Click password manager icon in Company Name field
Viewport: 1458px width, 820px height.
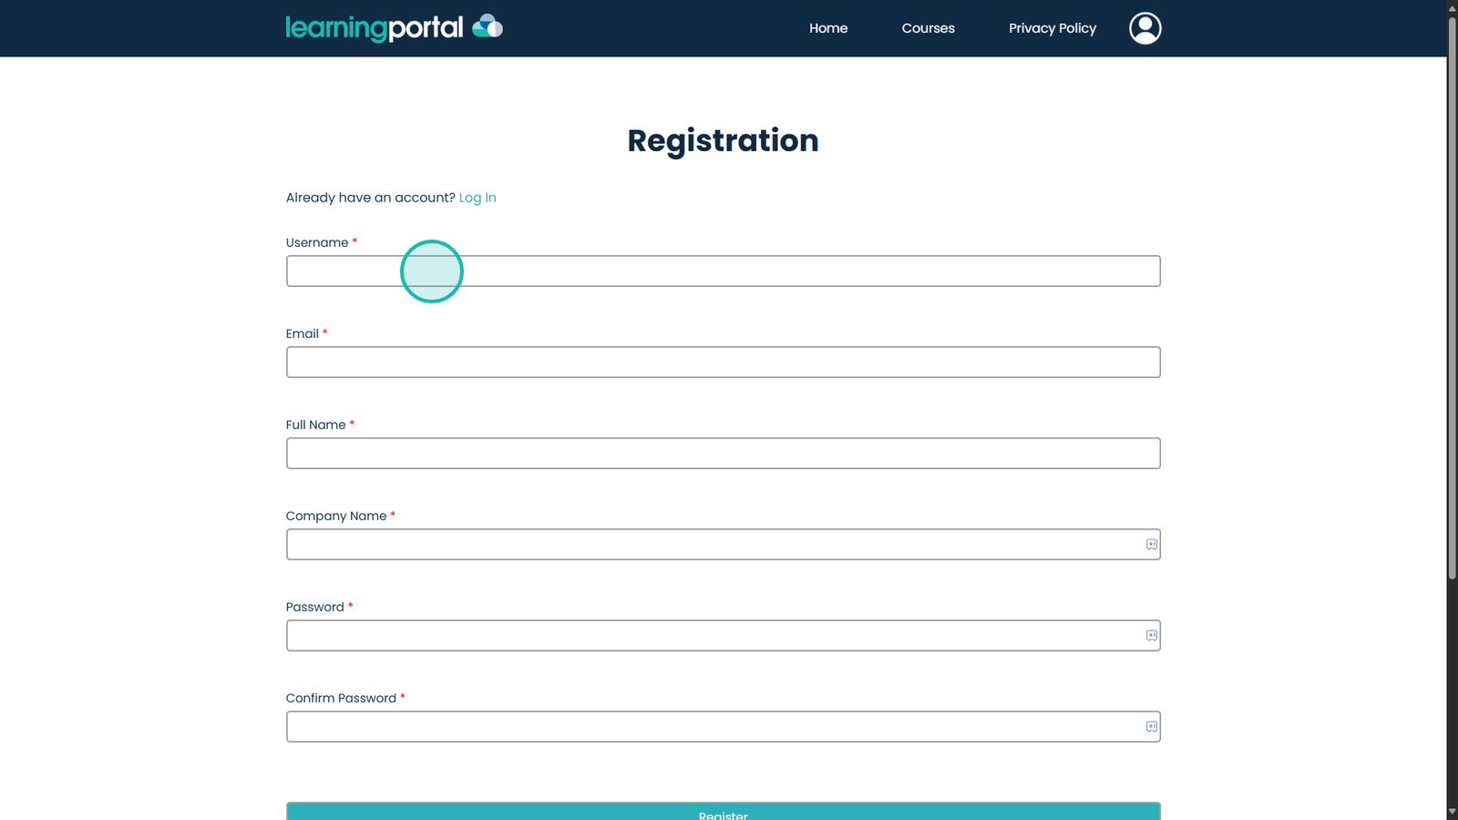[x=1152, y=545]
